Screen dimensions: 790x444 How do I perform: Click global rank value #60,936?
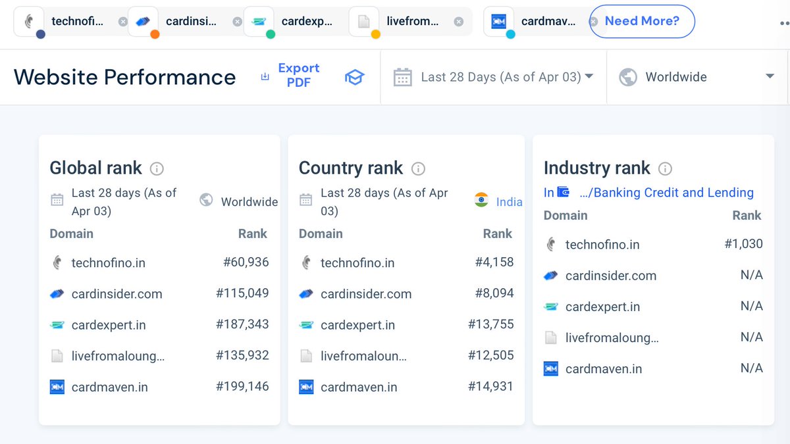(246, 262)
